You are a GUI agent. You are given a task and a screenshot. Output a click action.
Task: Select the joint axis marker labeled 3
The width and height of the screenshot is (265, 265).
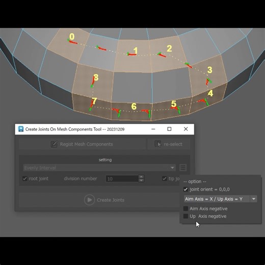pyautogui.click(x=209, y=81)
